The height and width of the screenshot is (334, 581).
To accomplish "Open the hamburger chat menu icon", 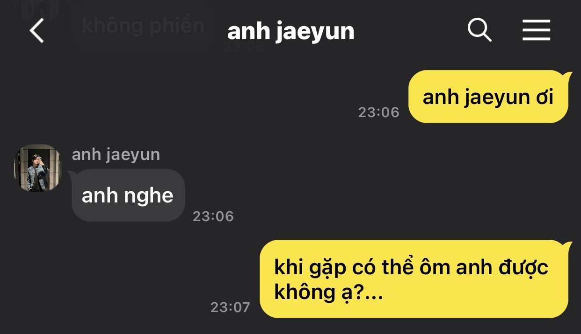I will tap(536, 31).
